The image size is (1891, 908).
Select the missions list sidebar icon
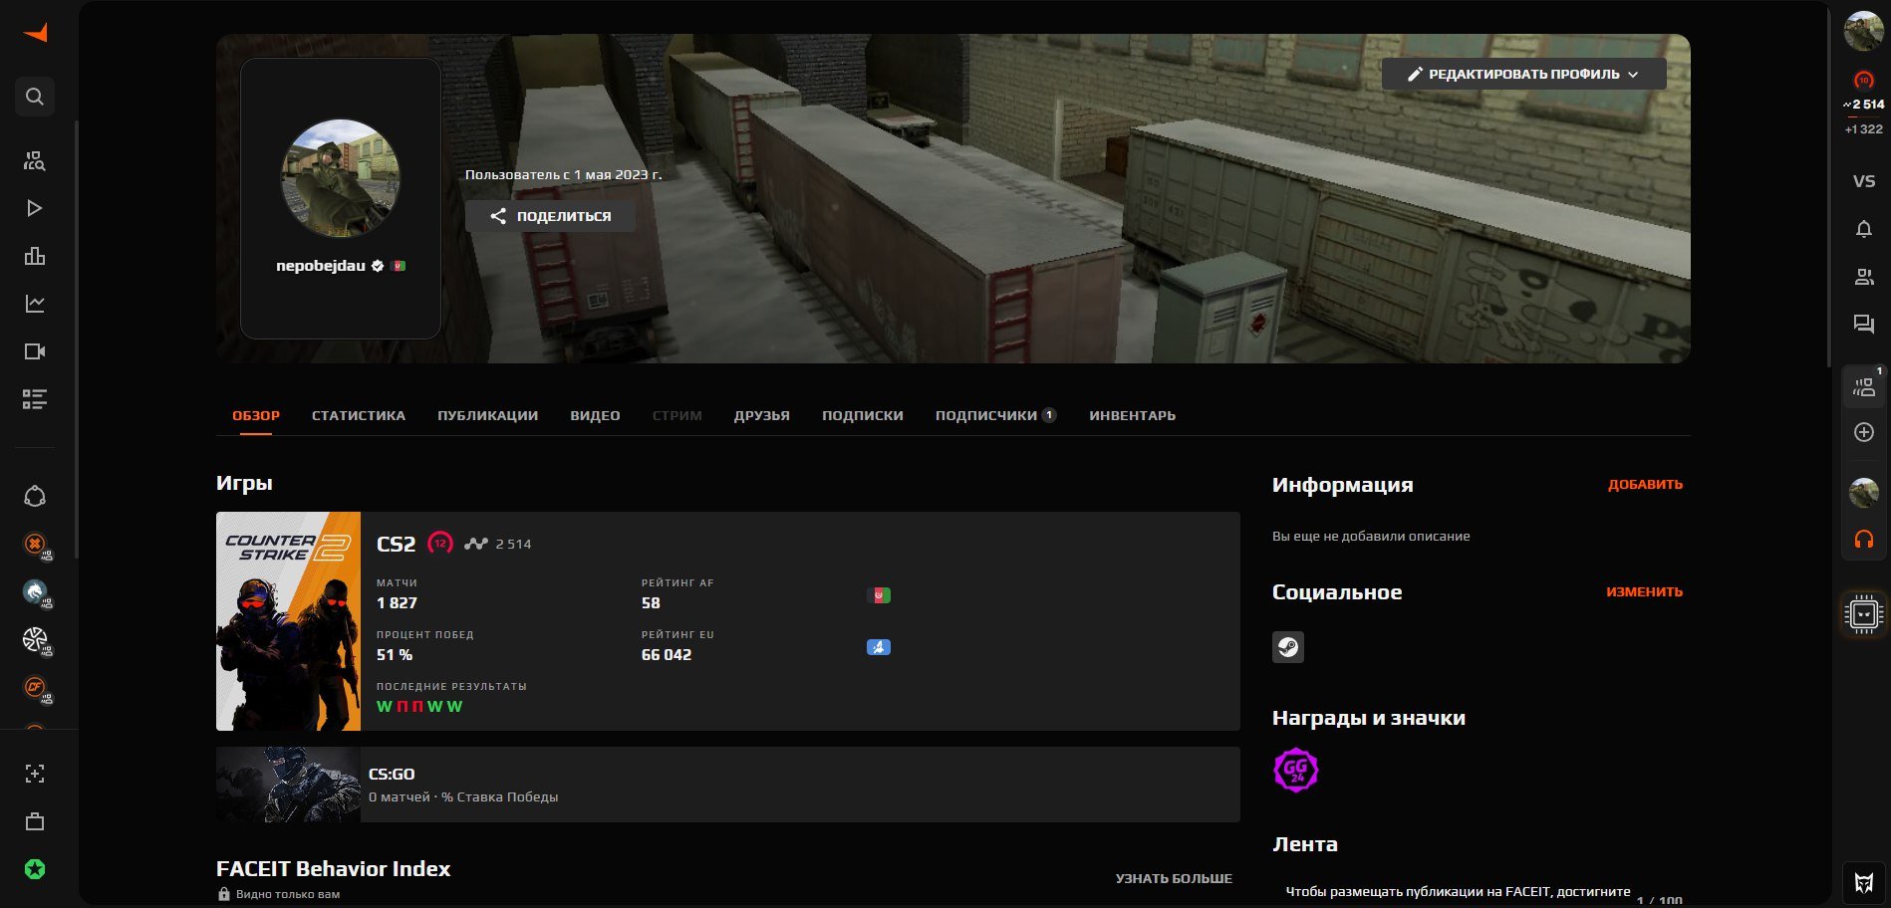[35, 399]
